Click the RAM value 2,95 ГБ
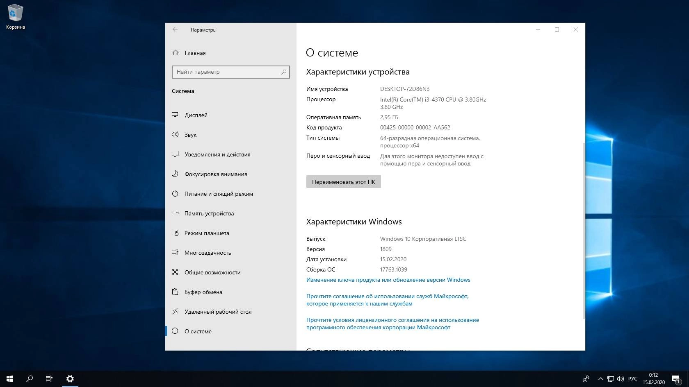Viewport: 689px width, 387px height. (389, 117)
